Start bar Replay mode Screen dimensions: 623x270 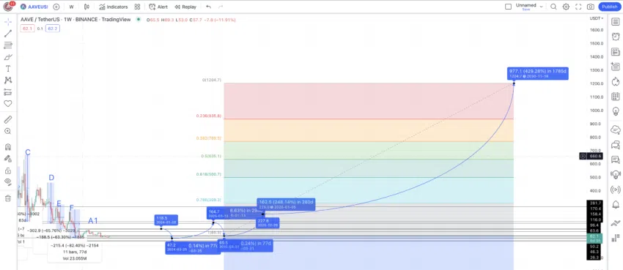(x=185, y=7)
